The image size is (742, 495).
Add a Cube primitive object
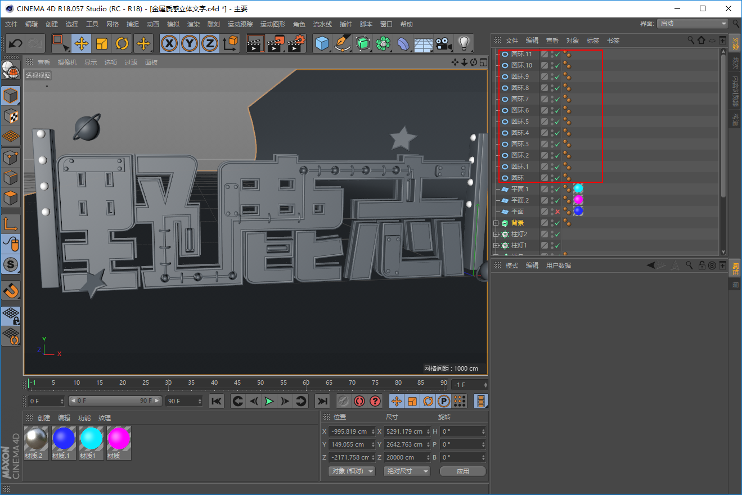322,43
